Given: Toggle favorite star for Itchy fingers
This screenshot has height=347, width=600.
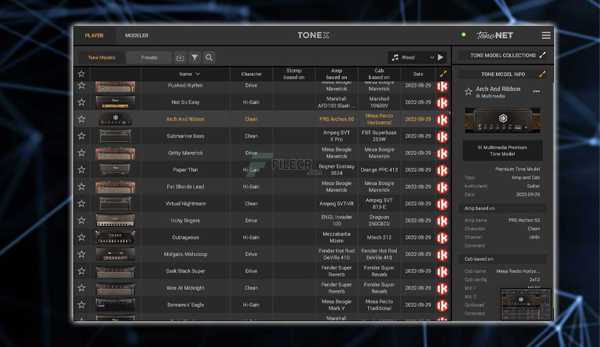Looking at the screenshot, I should (x=81, y=220).
